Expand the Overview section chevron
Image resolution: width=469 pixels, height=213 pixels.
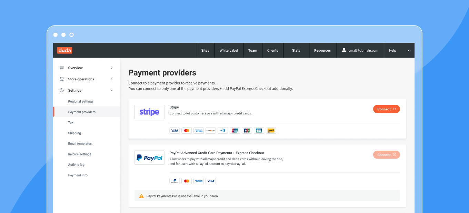pos(112,68)
